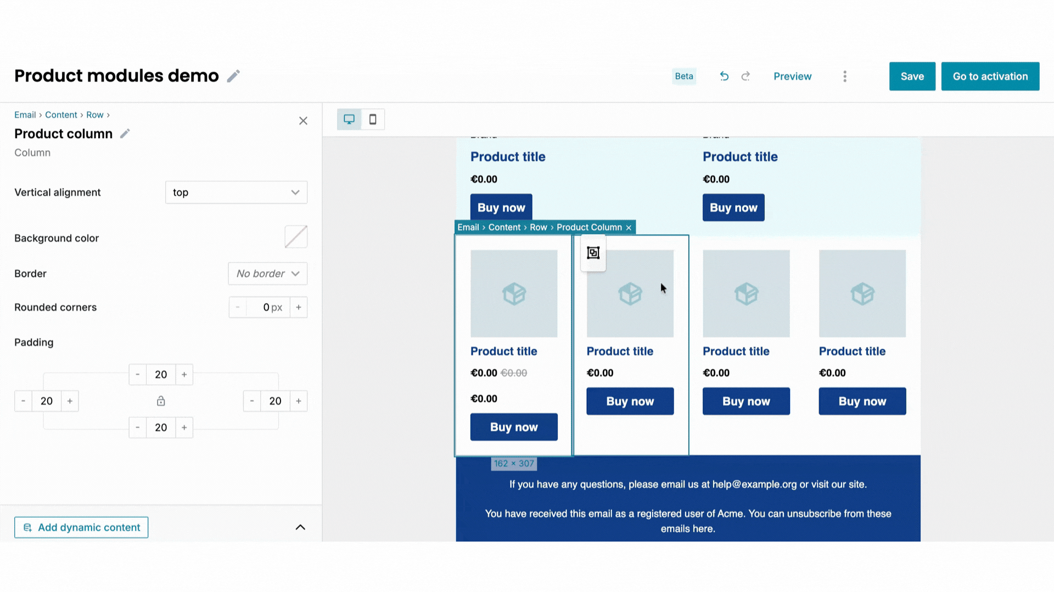Open Preview of the email

coord(792,76)
